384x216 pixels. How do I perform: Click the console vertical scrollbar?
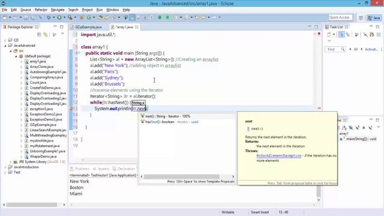319,191
